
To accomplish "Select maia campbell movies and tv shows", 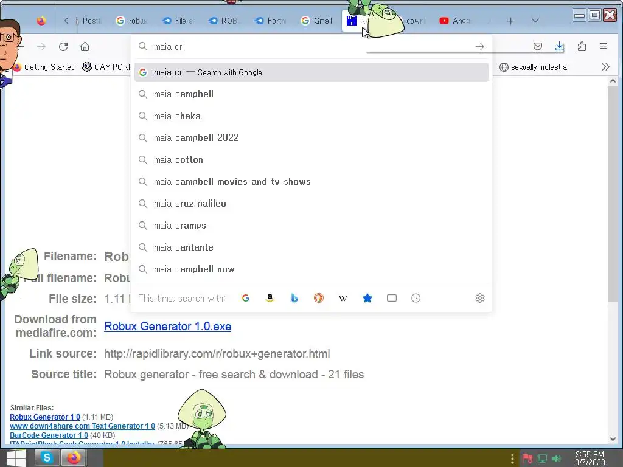I will click(311, 181).
